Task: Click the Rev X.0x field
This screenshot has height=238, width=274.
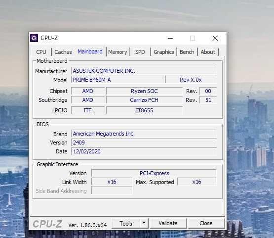Action: click(x=191, y=80)
